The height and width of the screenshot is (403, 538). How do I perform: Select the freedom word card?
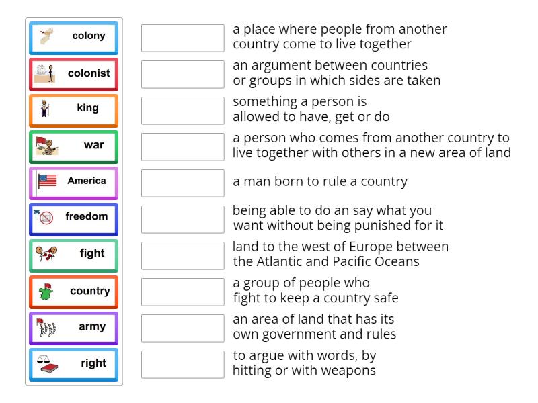pyautogui.click(x=73, y=217)
